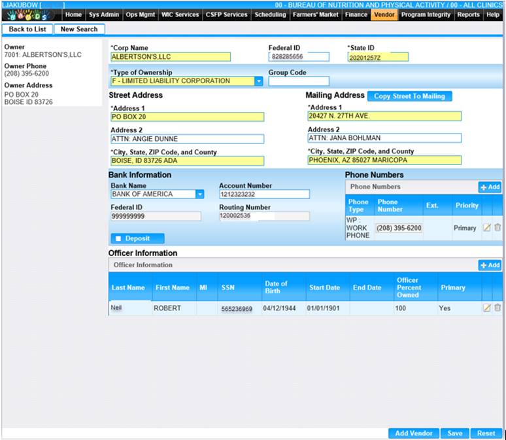
Task: Open the Home menu
Action: (x=74, y=15)
